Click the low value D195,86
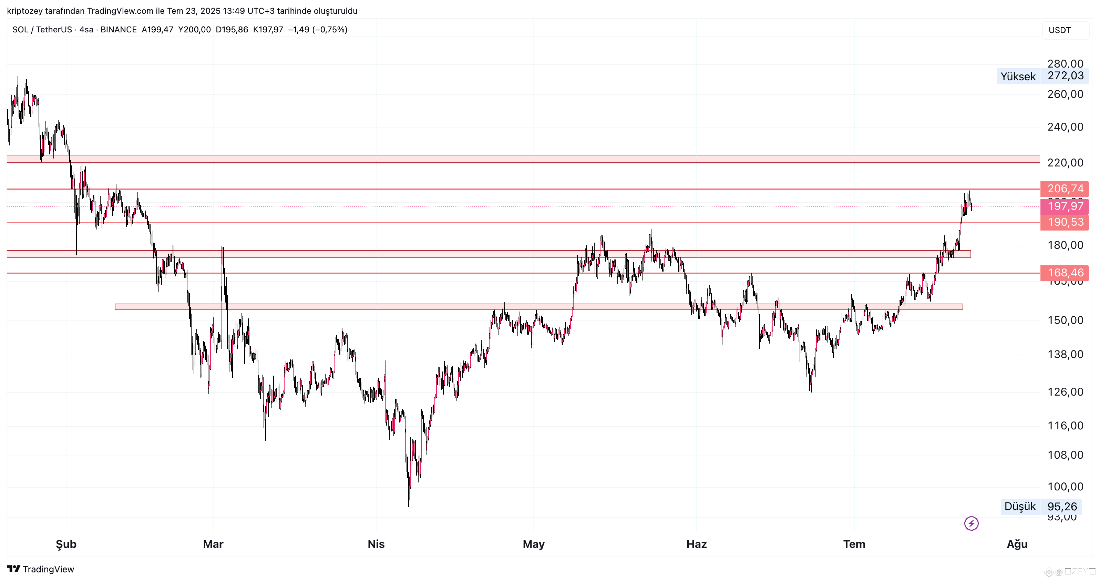The height and width of the screenshot is (581, 1099). (232, 29)
